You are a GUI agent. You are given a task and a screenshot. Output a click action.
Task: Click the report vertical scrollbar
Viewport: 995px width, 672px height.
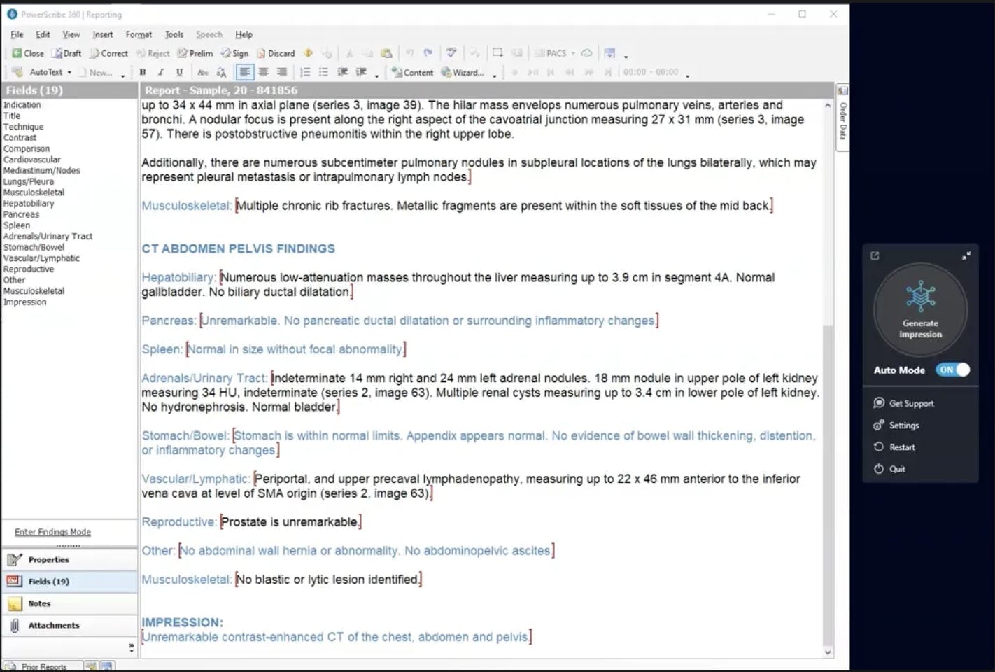pos(828,378)
